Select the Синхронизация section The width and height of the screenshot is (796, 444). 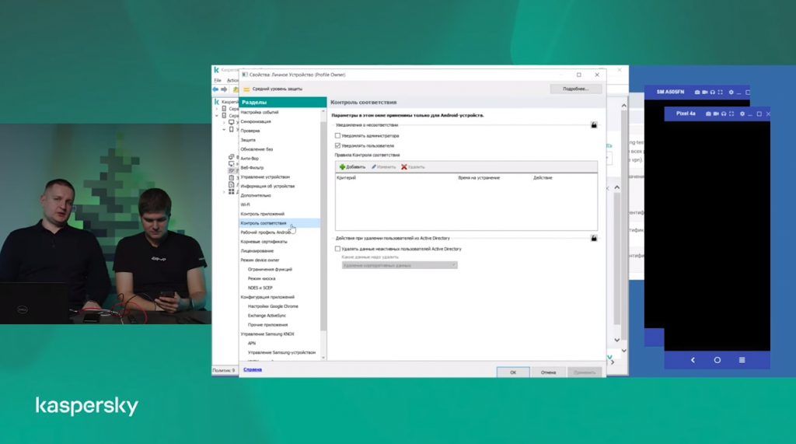click(256, 121)
